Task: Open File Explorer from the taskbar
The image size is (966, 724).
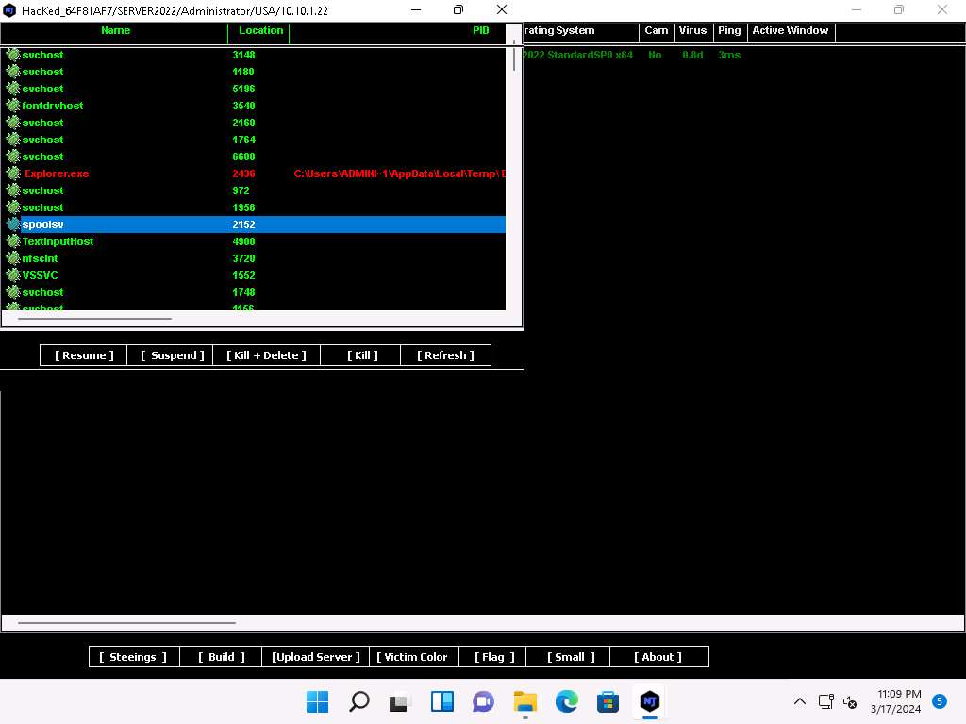Action: (525, 701)
